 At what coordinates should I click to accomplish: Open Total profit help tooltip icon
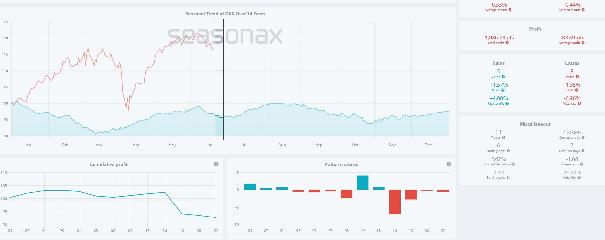point(507,43)
